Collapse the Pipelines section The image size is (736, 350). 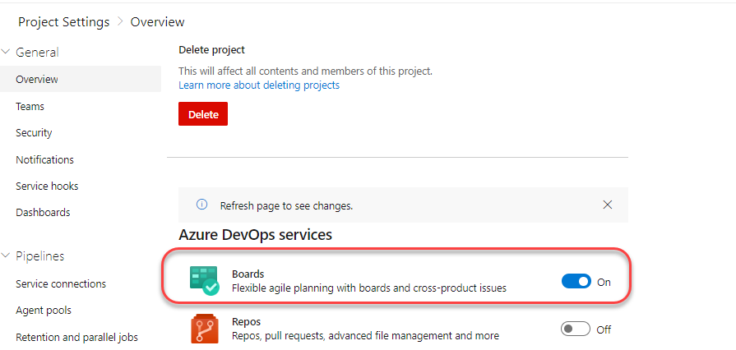click(x=6, y=256)
